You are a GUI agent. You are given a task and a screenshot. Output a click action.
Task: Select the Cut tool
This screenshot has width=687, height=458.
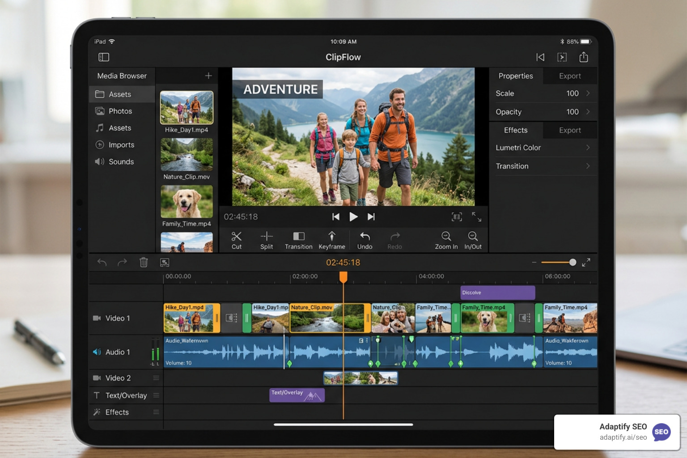237,240
